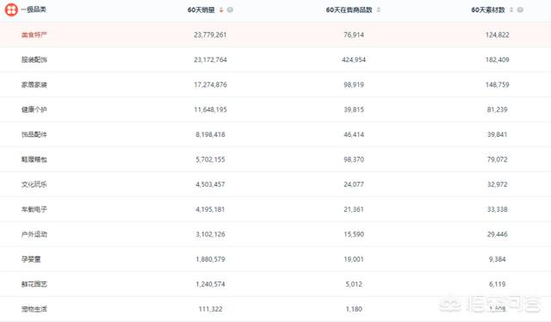Click the sales value 4,195,181
Viewport: 551px width, 322px height.
click(x=210, y=209)
